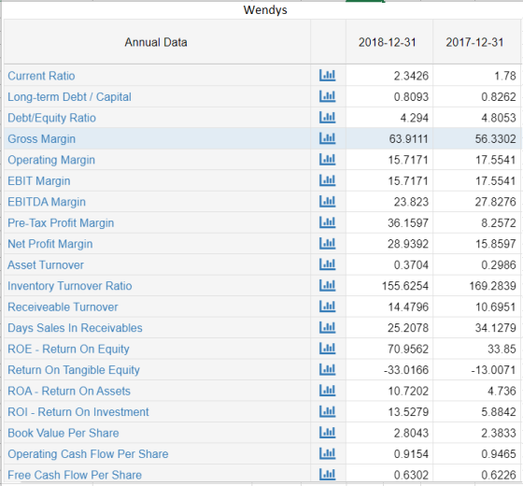Open chart icon for Gross Margin
The width and height of the screenshot is (523, 486).
click(x=327, y=138)
